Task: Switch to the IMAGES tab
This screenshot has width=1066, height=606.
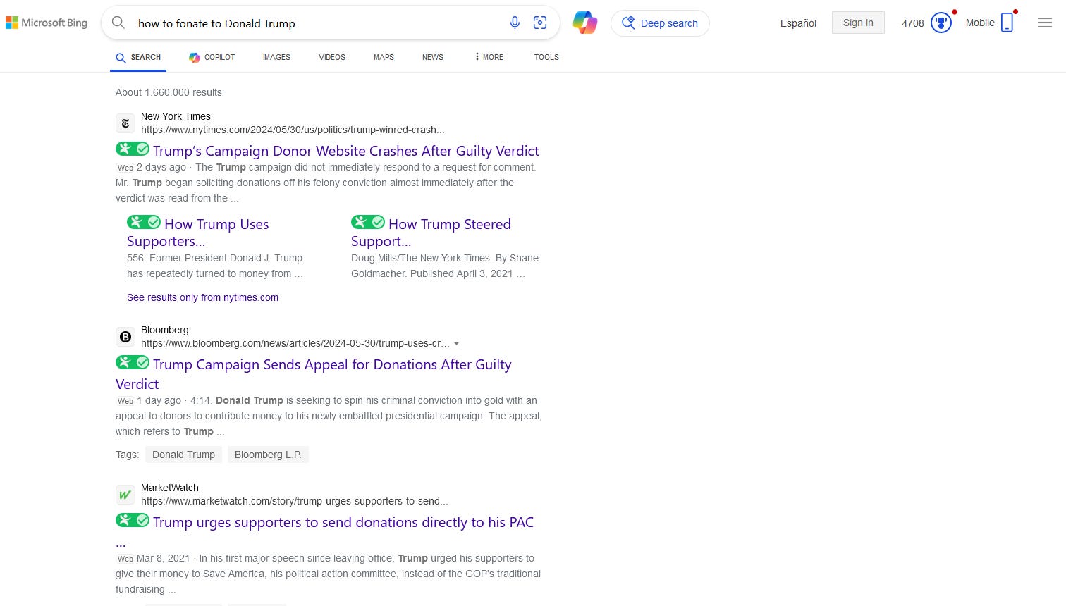Action: 276,57
